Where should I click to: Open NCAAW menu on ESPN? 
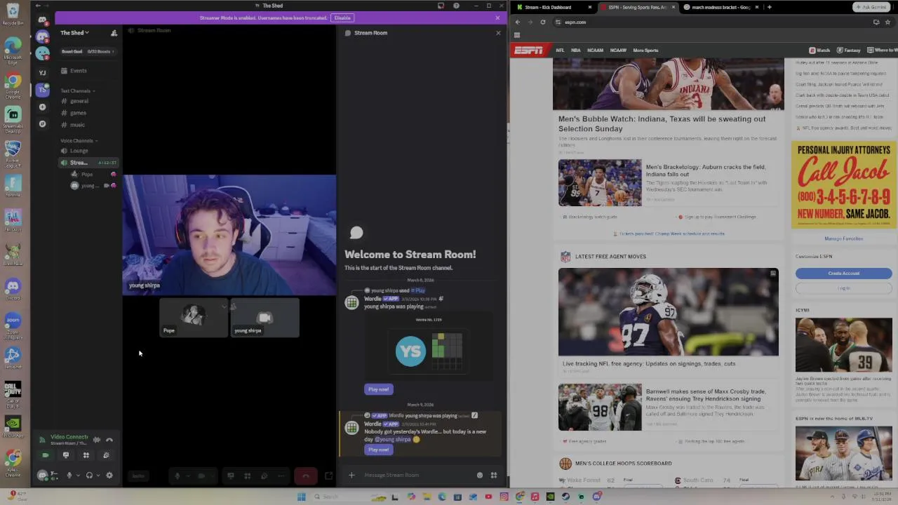coord(618,50)
